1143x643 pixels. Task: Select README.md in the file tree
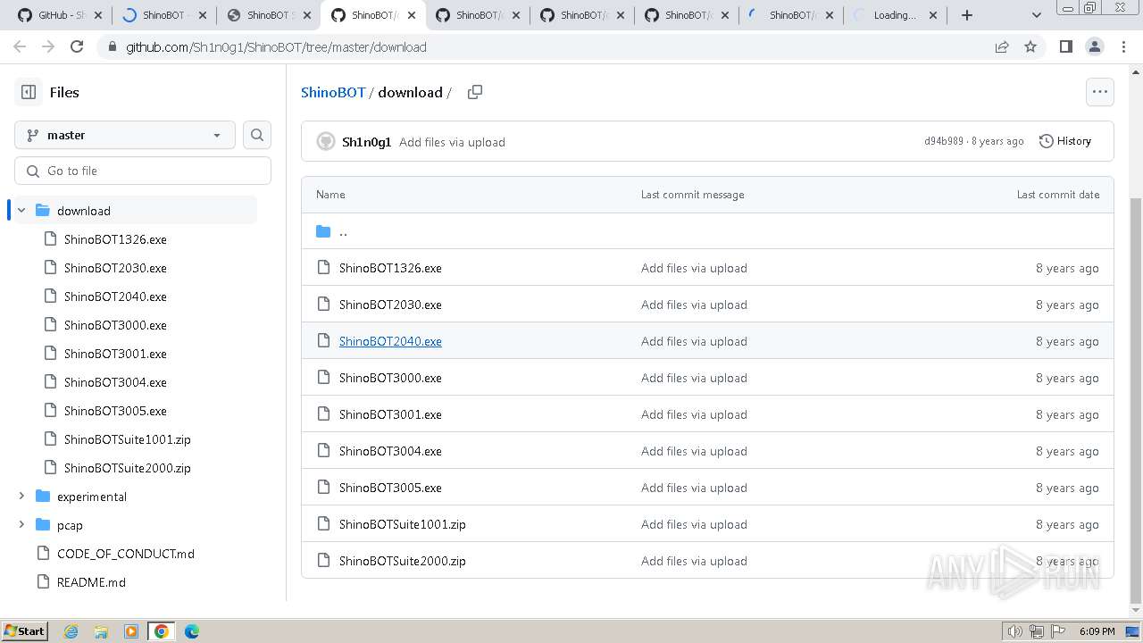tap(91, 582)
